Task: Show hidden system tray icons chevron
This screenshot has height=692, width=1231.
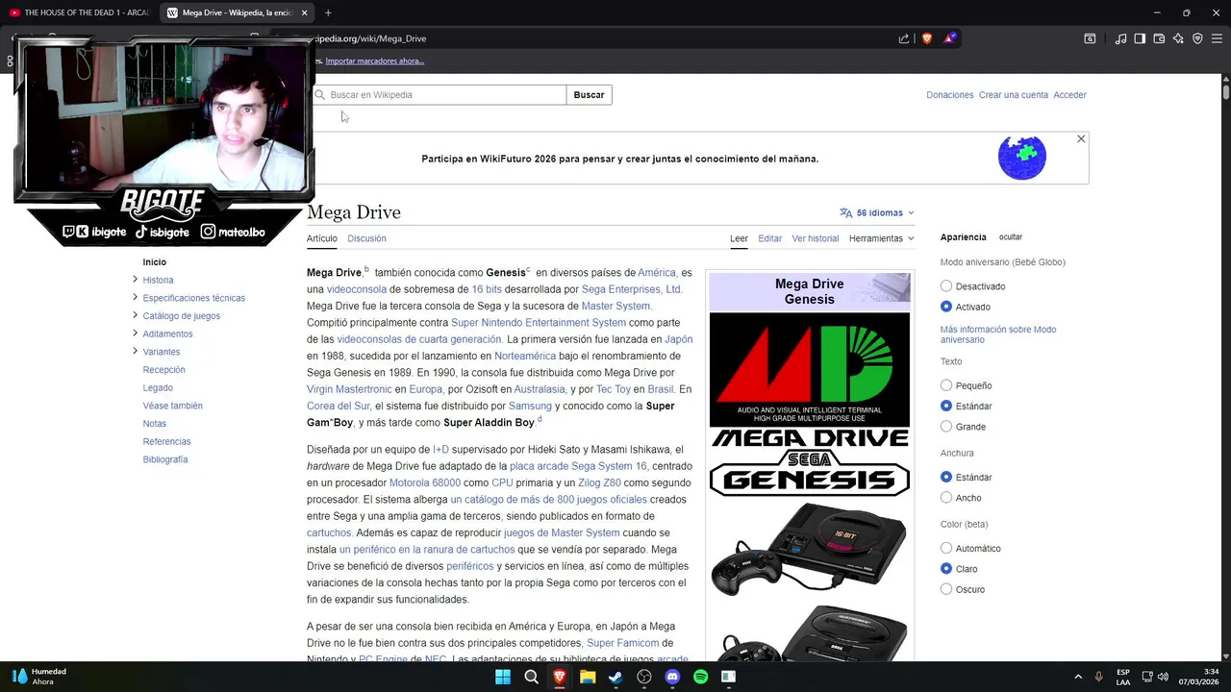Action: [1077, 677]
